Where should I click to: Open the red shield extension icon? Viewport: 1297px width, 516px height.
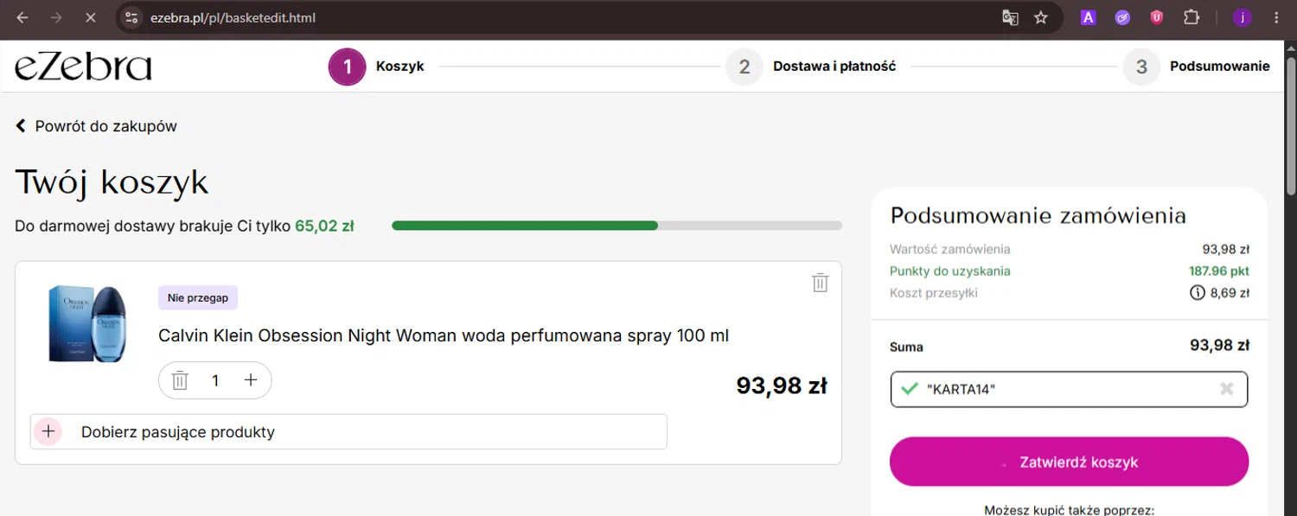(x=1157, y=17)
